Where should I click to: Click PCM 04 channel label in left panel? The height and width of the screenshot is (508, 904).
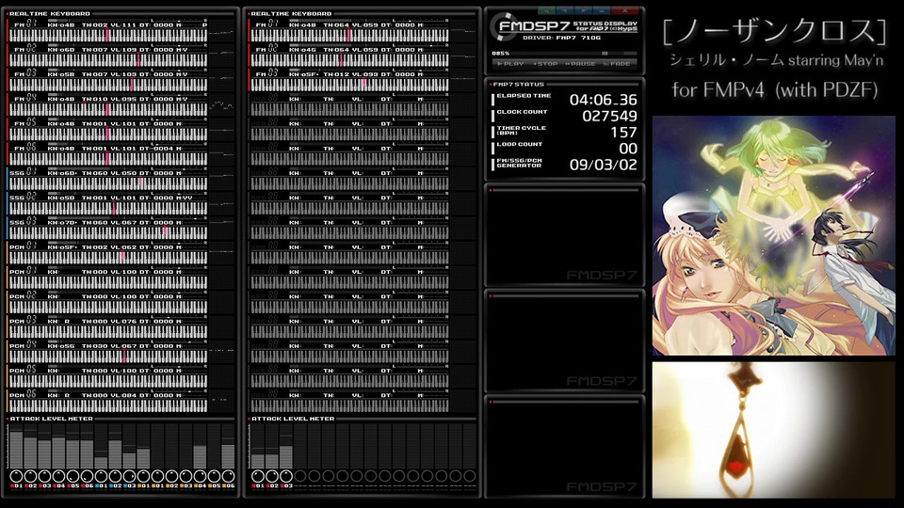coord(23,345)
